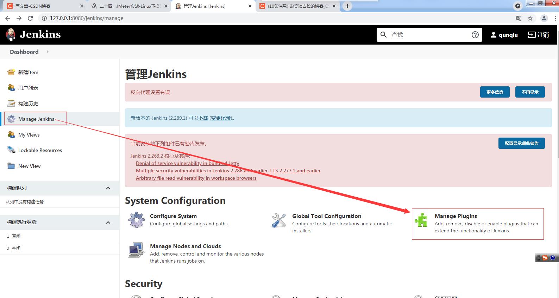The width and height of the screenshot is (559, 298).
Task: Collapse the 构建执行状态 panel
Action: pyautogui.click(x=108, y=223)
